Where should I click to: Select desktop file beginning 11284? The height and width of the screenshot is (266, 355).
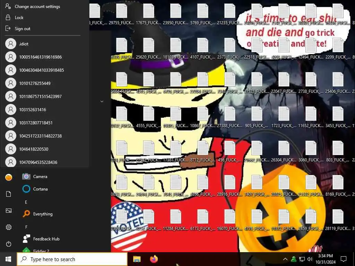[x=175, y=220]
